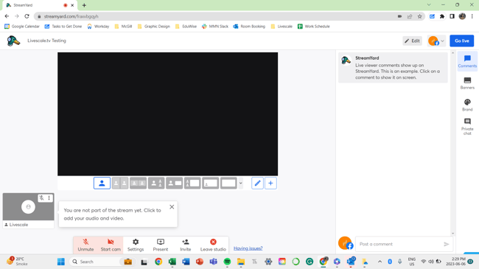Select the person beside screen-share layout

click(x=174, y=183)
